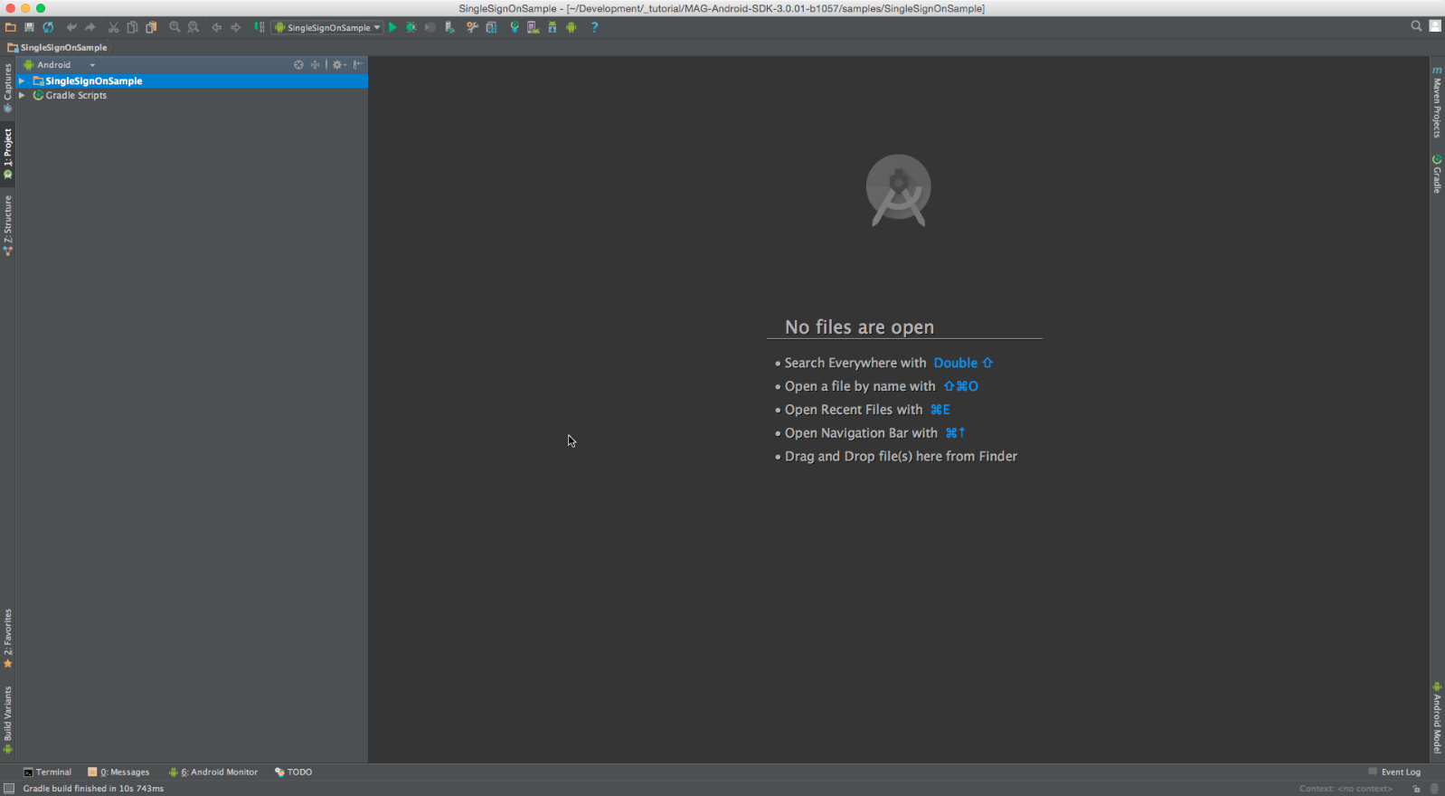Viewport: 1445px width, 796px height.
Task: Open the Messages tool window
Action: point(118,772)
